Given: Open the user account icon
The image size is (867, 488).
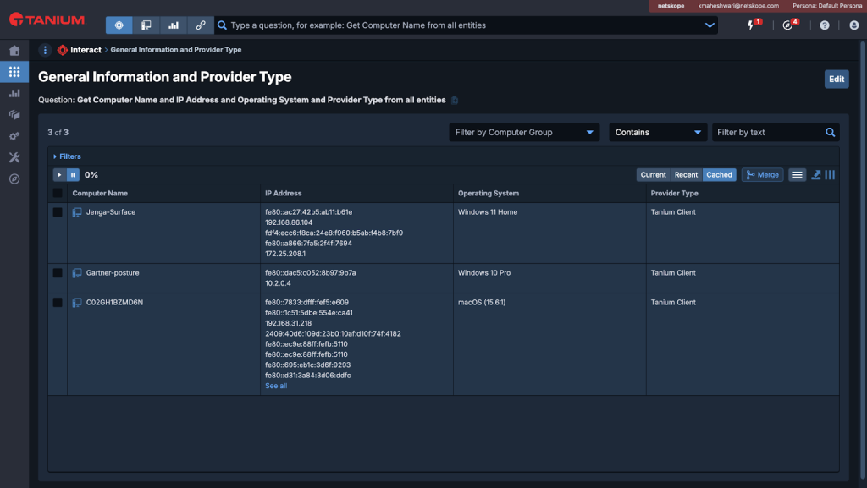Looking at the screenshot, I should [x=853, y=25].
